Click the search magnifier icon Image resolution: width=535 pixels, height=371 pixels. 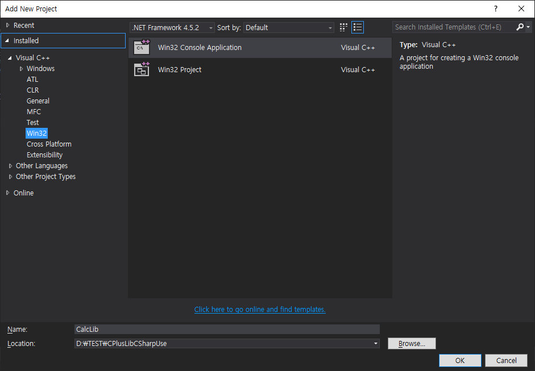(x=520, y=27)
